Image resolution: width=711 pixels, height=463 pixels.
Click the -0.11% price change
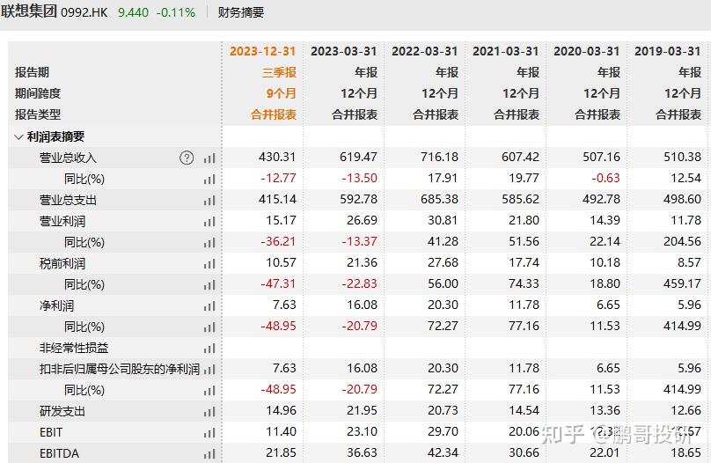176,12
